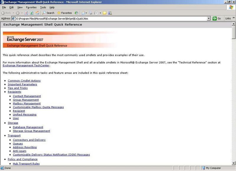Open Storage Group Management link
The width and height of the screenshot is (236, 171).
32,131
